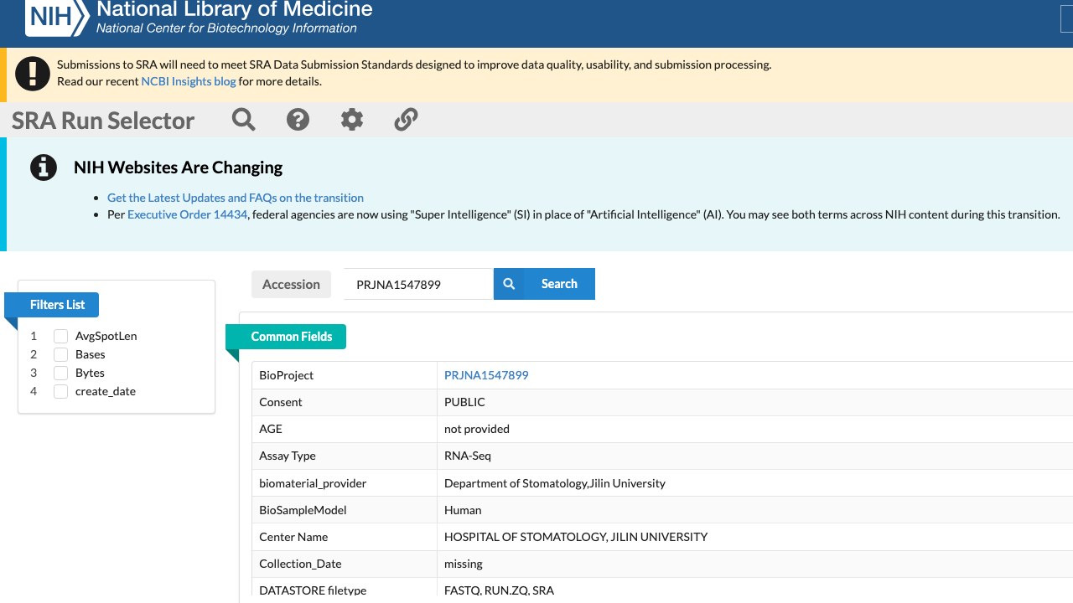Click the magnifier icon on Search button

click(x=509, y=284)
